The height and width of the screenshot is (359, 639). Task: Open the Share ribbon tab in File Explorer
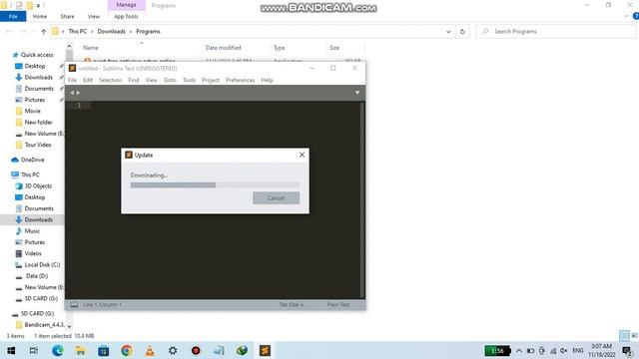point(67,16)
